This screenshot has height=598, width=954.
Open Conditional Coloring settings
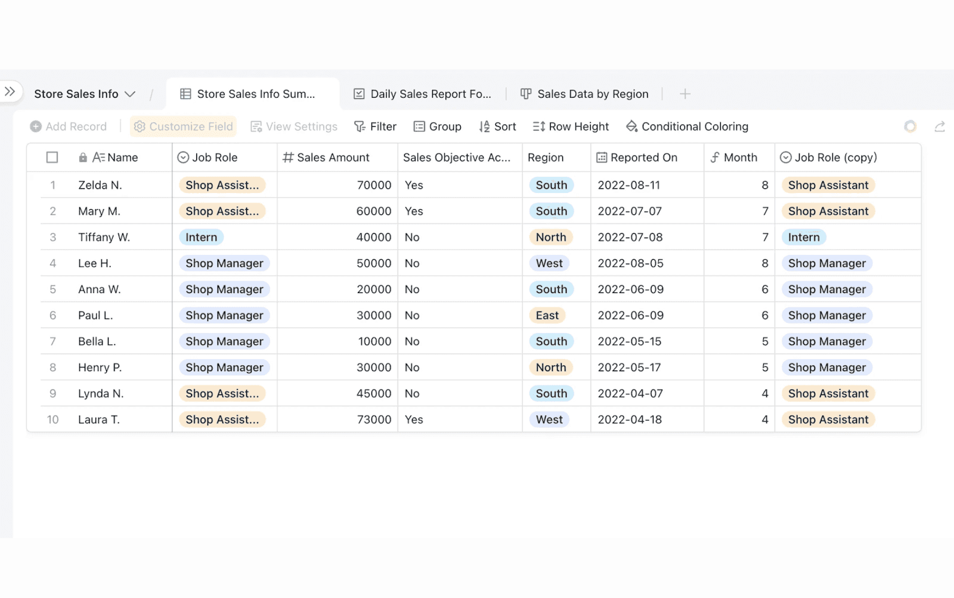(631, 126)
